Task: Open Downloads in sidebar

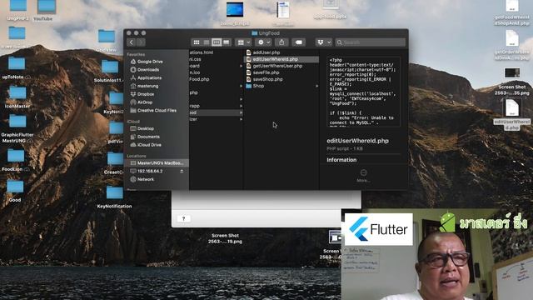Action: (148, 70)
